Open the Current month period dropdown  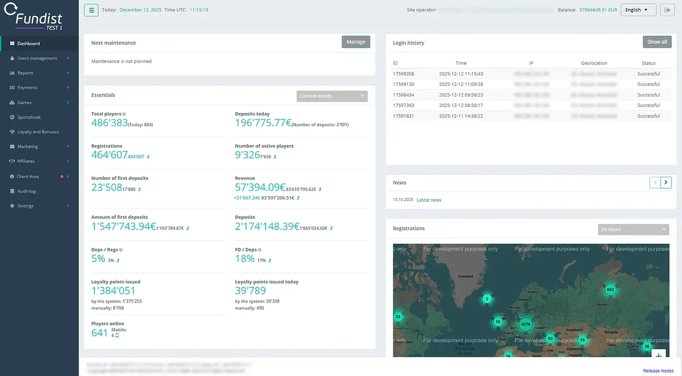click(332, 96)
